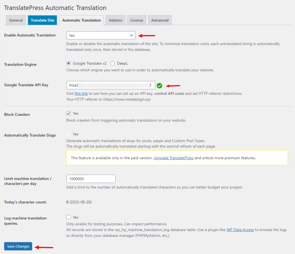Click the Block Crawlers label
The height and width of the screenshot is (254, 295).
pyautogui.click(x=17, y=114)
